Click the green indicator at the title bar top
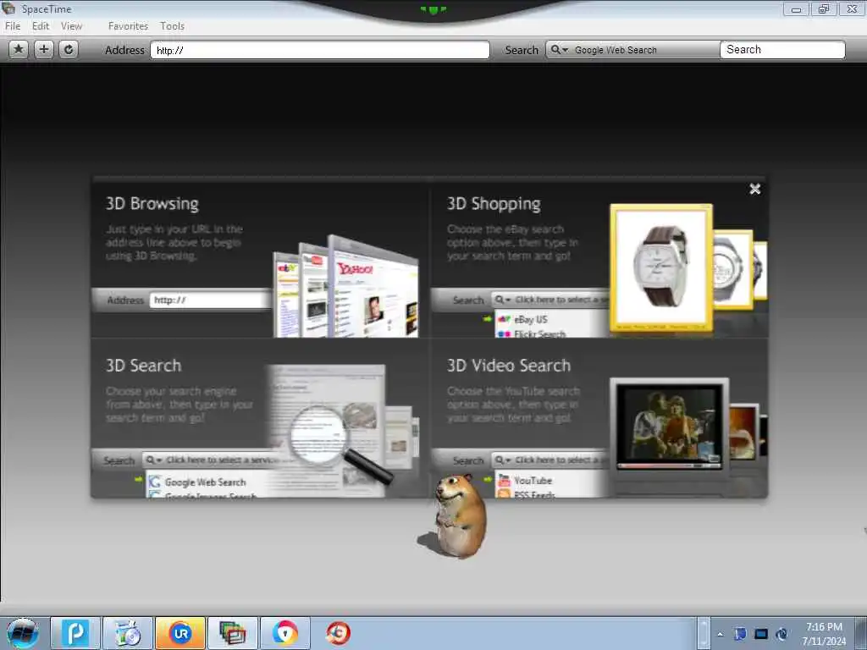Viewport: 867px width, 650px height. [x=433, y=9]
